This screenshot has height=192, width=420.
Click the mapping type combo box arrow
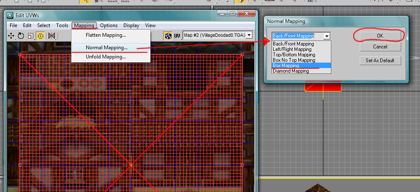[x=327, y=36]
